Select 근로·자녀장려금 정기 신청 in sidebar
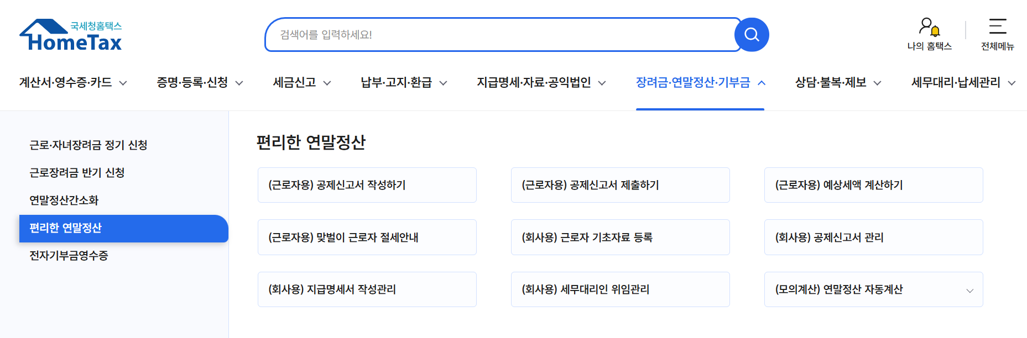This screenshot has width=1027, height=338. [x=88, y=145]
